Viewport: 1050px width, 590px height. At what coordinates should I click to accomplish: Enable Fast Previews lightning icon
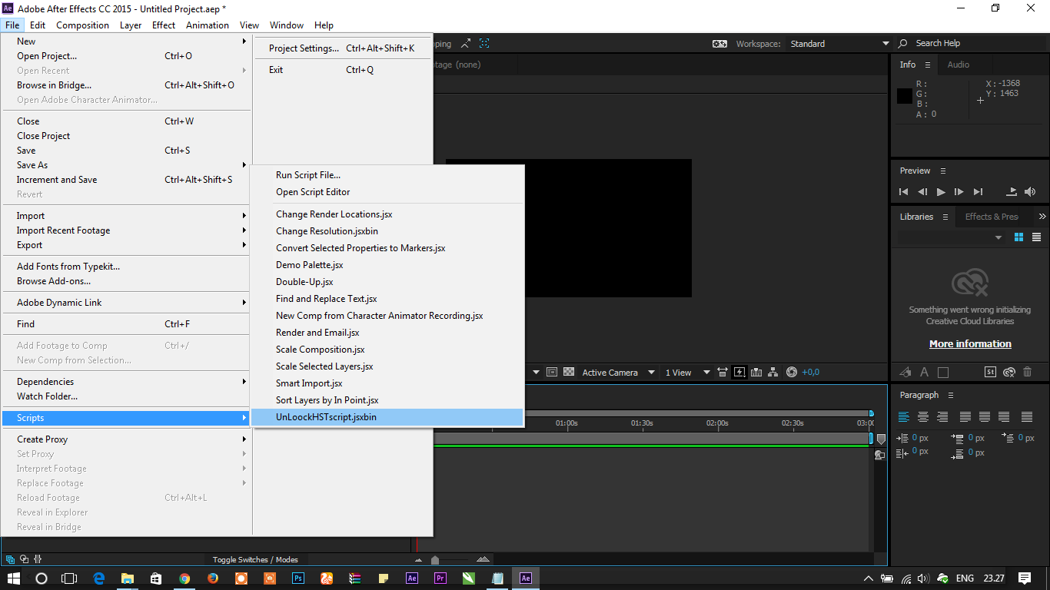pos(739,372)
